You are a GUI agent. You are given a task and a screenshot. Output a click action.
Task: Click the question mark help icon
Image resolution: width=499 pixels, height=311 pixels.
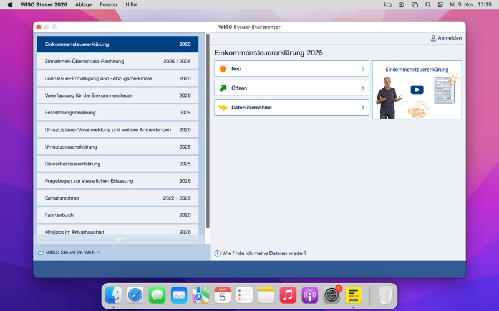click(x=217, y=253)
